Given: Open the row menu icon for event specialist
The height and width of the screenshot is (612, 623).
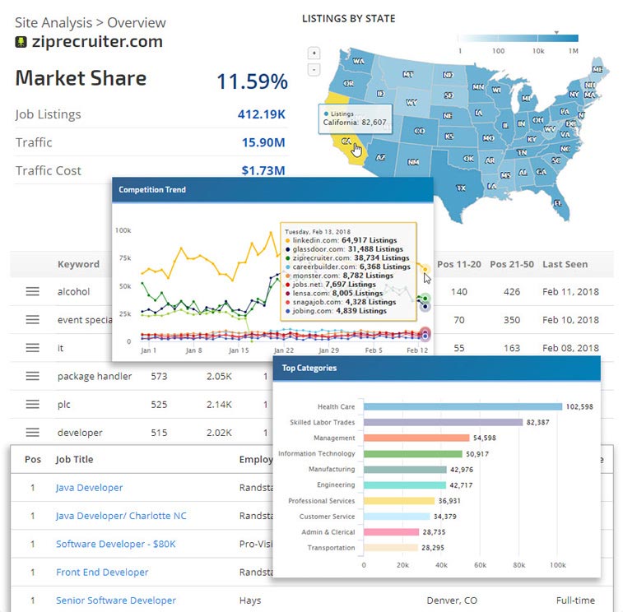Looking at the screenshot, I should [33, 320].
